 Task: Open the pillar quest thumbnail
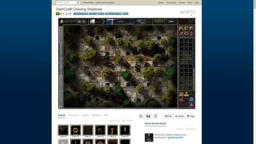point(112,130)
